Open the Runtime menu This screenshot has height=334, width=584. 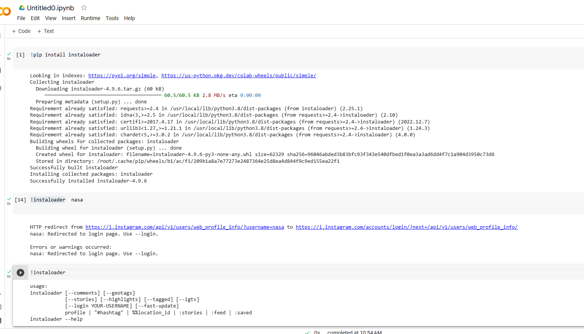(x=90, y=18)
